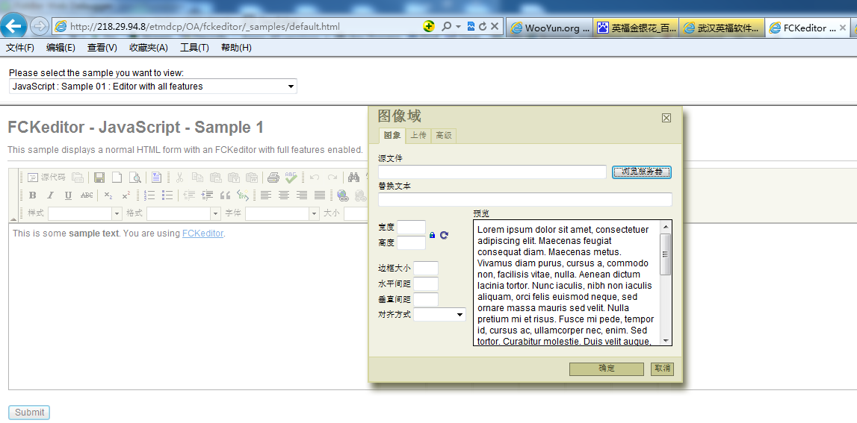857x423 pixels.
Task: Click the FCKeditor hyperlink in sample text
Action: tap(202, 233)
